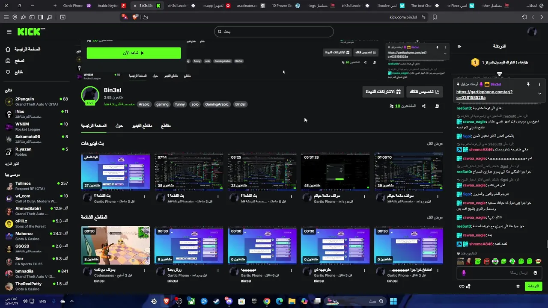Screen dimensions: 548x308
Task: Focus the إرسال رسالة chat message field
Action: click(499, 273)
